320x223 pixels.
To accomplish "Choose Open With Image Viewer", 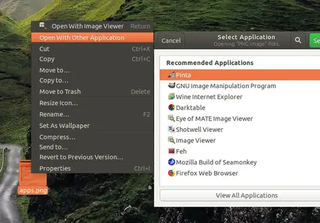I will (92, 26).
